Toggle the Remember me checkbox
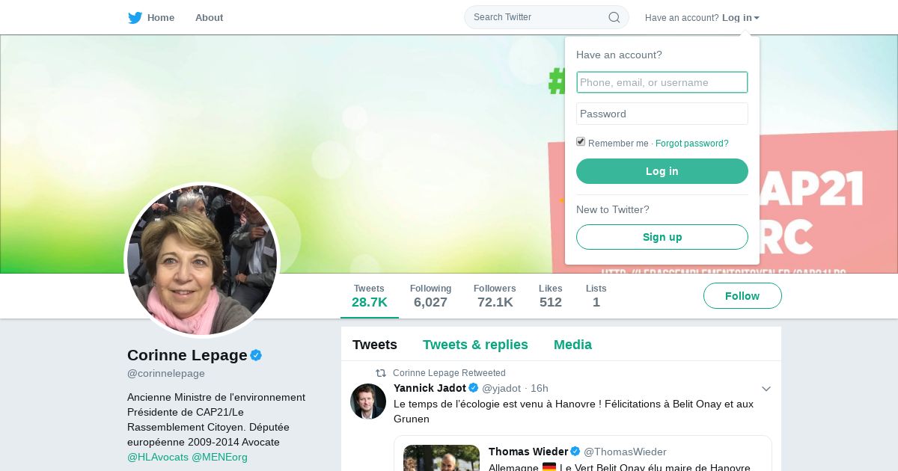Screen dimensions: 898x471 (x=581, y=142)
